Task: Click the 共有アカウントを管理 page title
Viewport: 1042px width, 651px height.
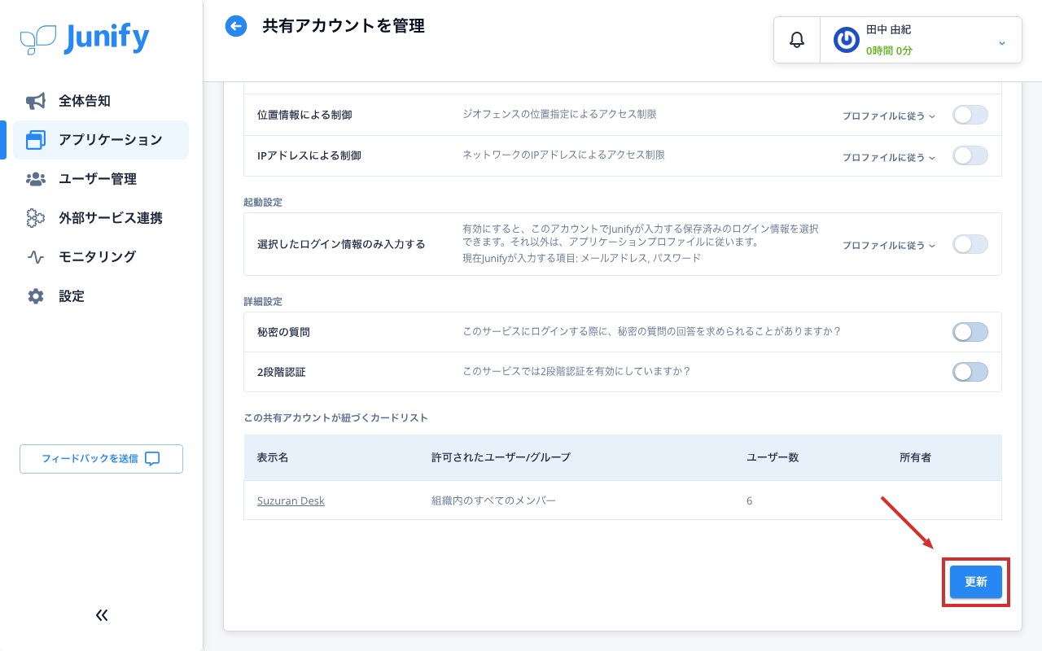Action: [344, 26]
